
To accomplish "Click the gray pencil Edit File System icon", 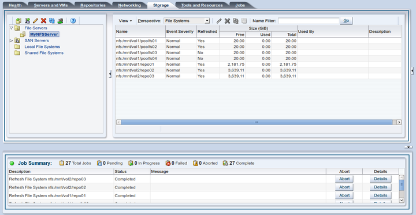I will click(219, 21).
